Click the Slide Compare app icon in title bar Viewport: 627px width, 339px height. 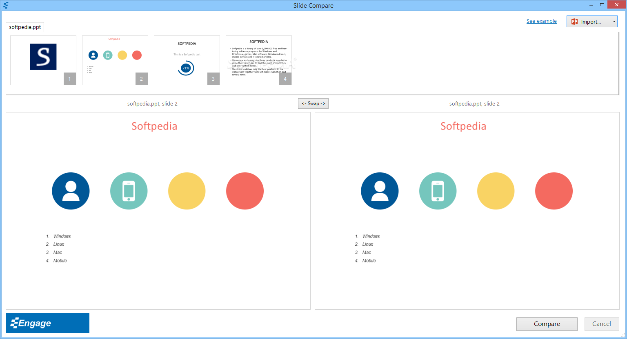pos(5,5)
